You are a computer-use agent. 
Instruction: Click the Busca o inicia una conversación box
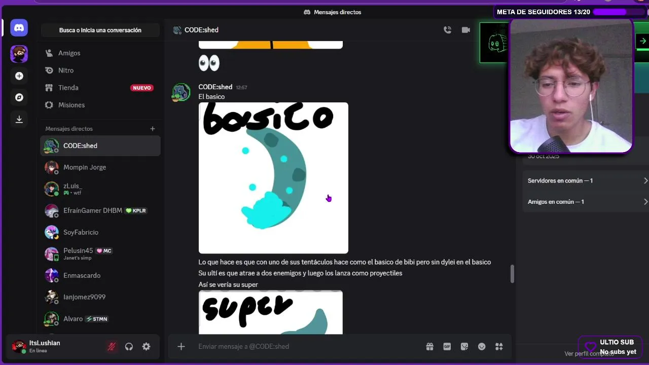tap(100, 30)
